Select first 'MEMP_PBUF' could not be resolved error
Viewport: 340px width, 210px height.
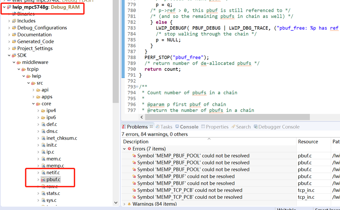point(186,176)
